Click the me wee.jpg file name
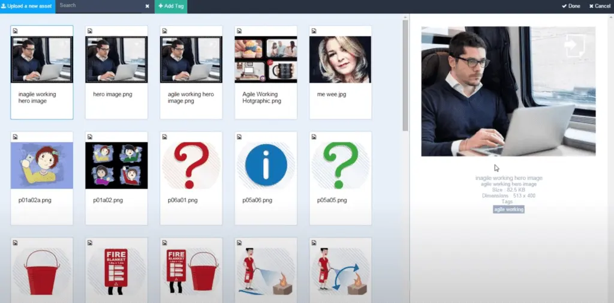 coord(332,94)
